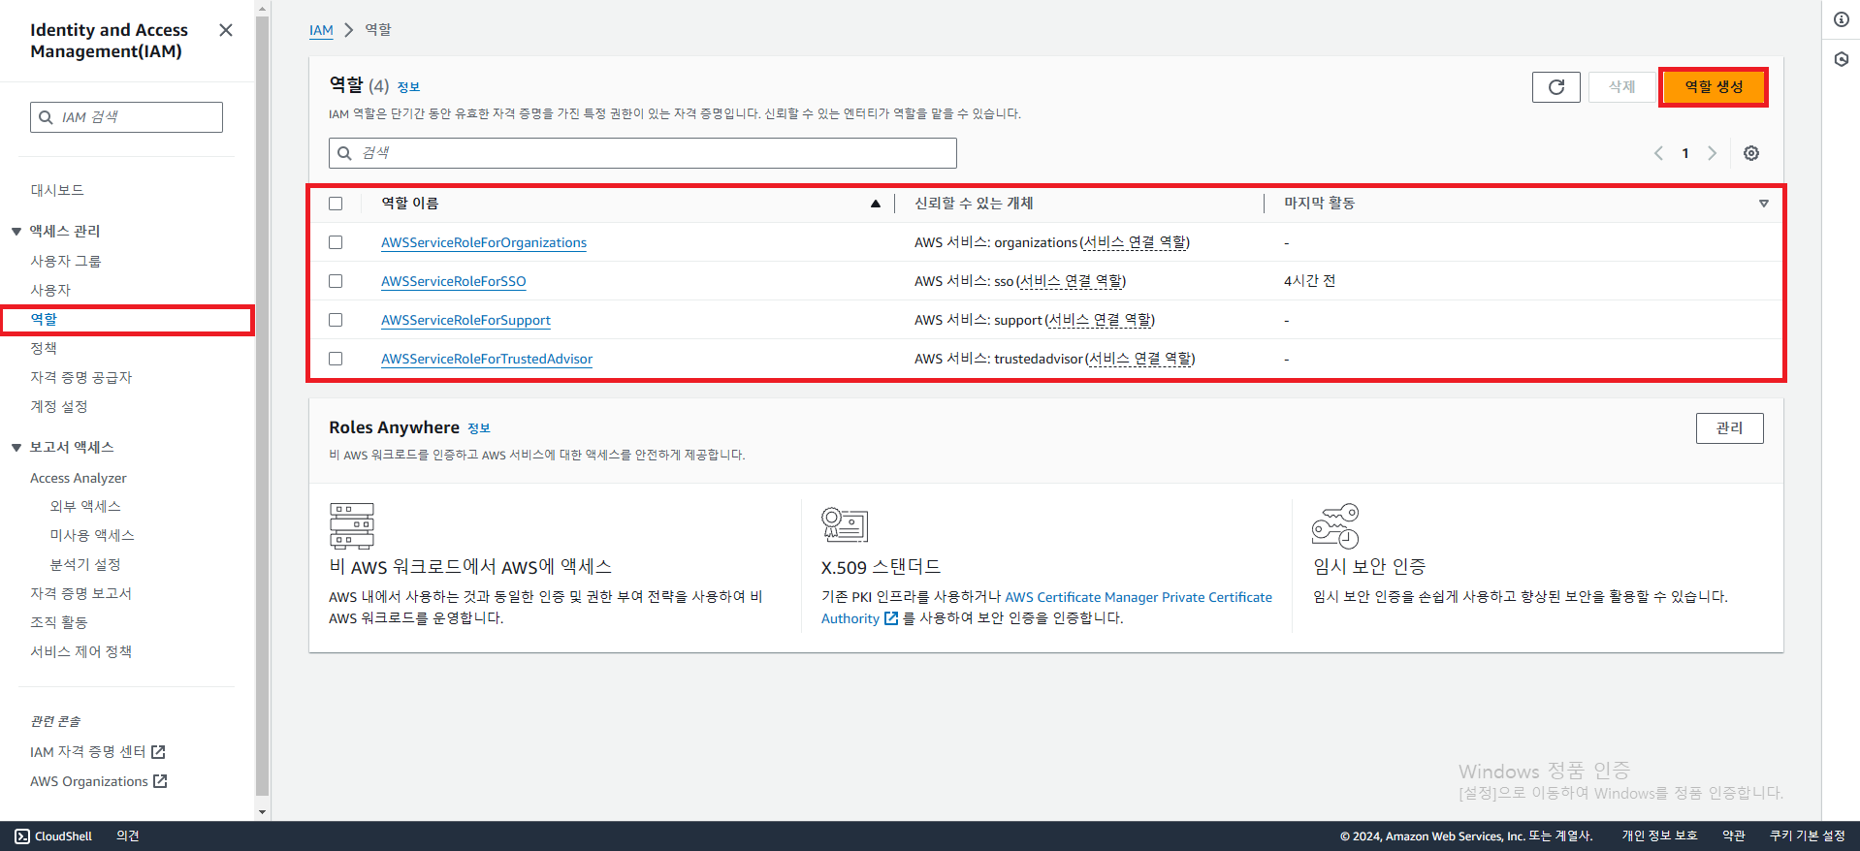
Task: Select all roles checkbox in header
Action: pos(336,204)
